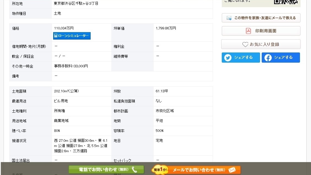The height and width of the screenshot is (175, 311).
Task: Click the 維持費等 label
Action: (x=121, y=56)
